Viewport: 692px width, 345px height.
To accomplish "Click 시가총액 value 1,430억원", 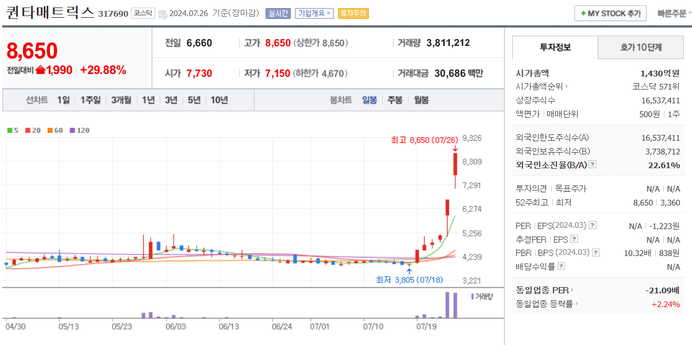I will pyautogui.click(x=660, y=73).
